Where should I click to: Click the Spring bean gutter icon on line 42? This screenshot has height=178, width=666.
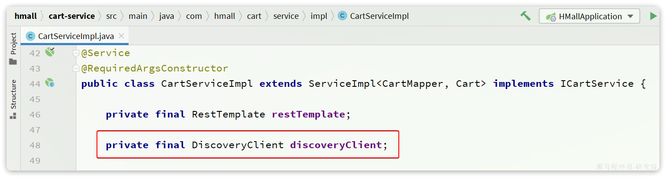50,52
